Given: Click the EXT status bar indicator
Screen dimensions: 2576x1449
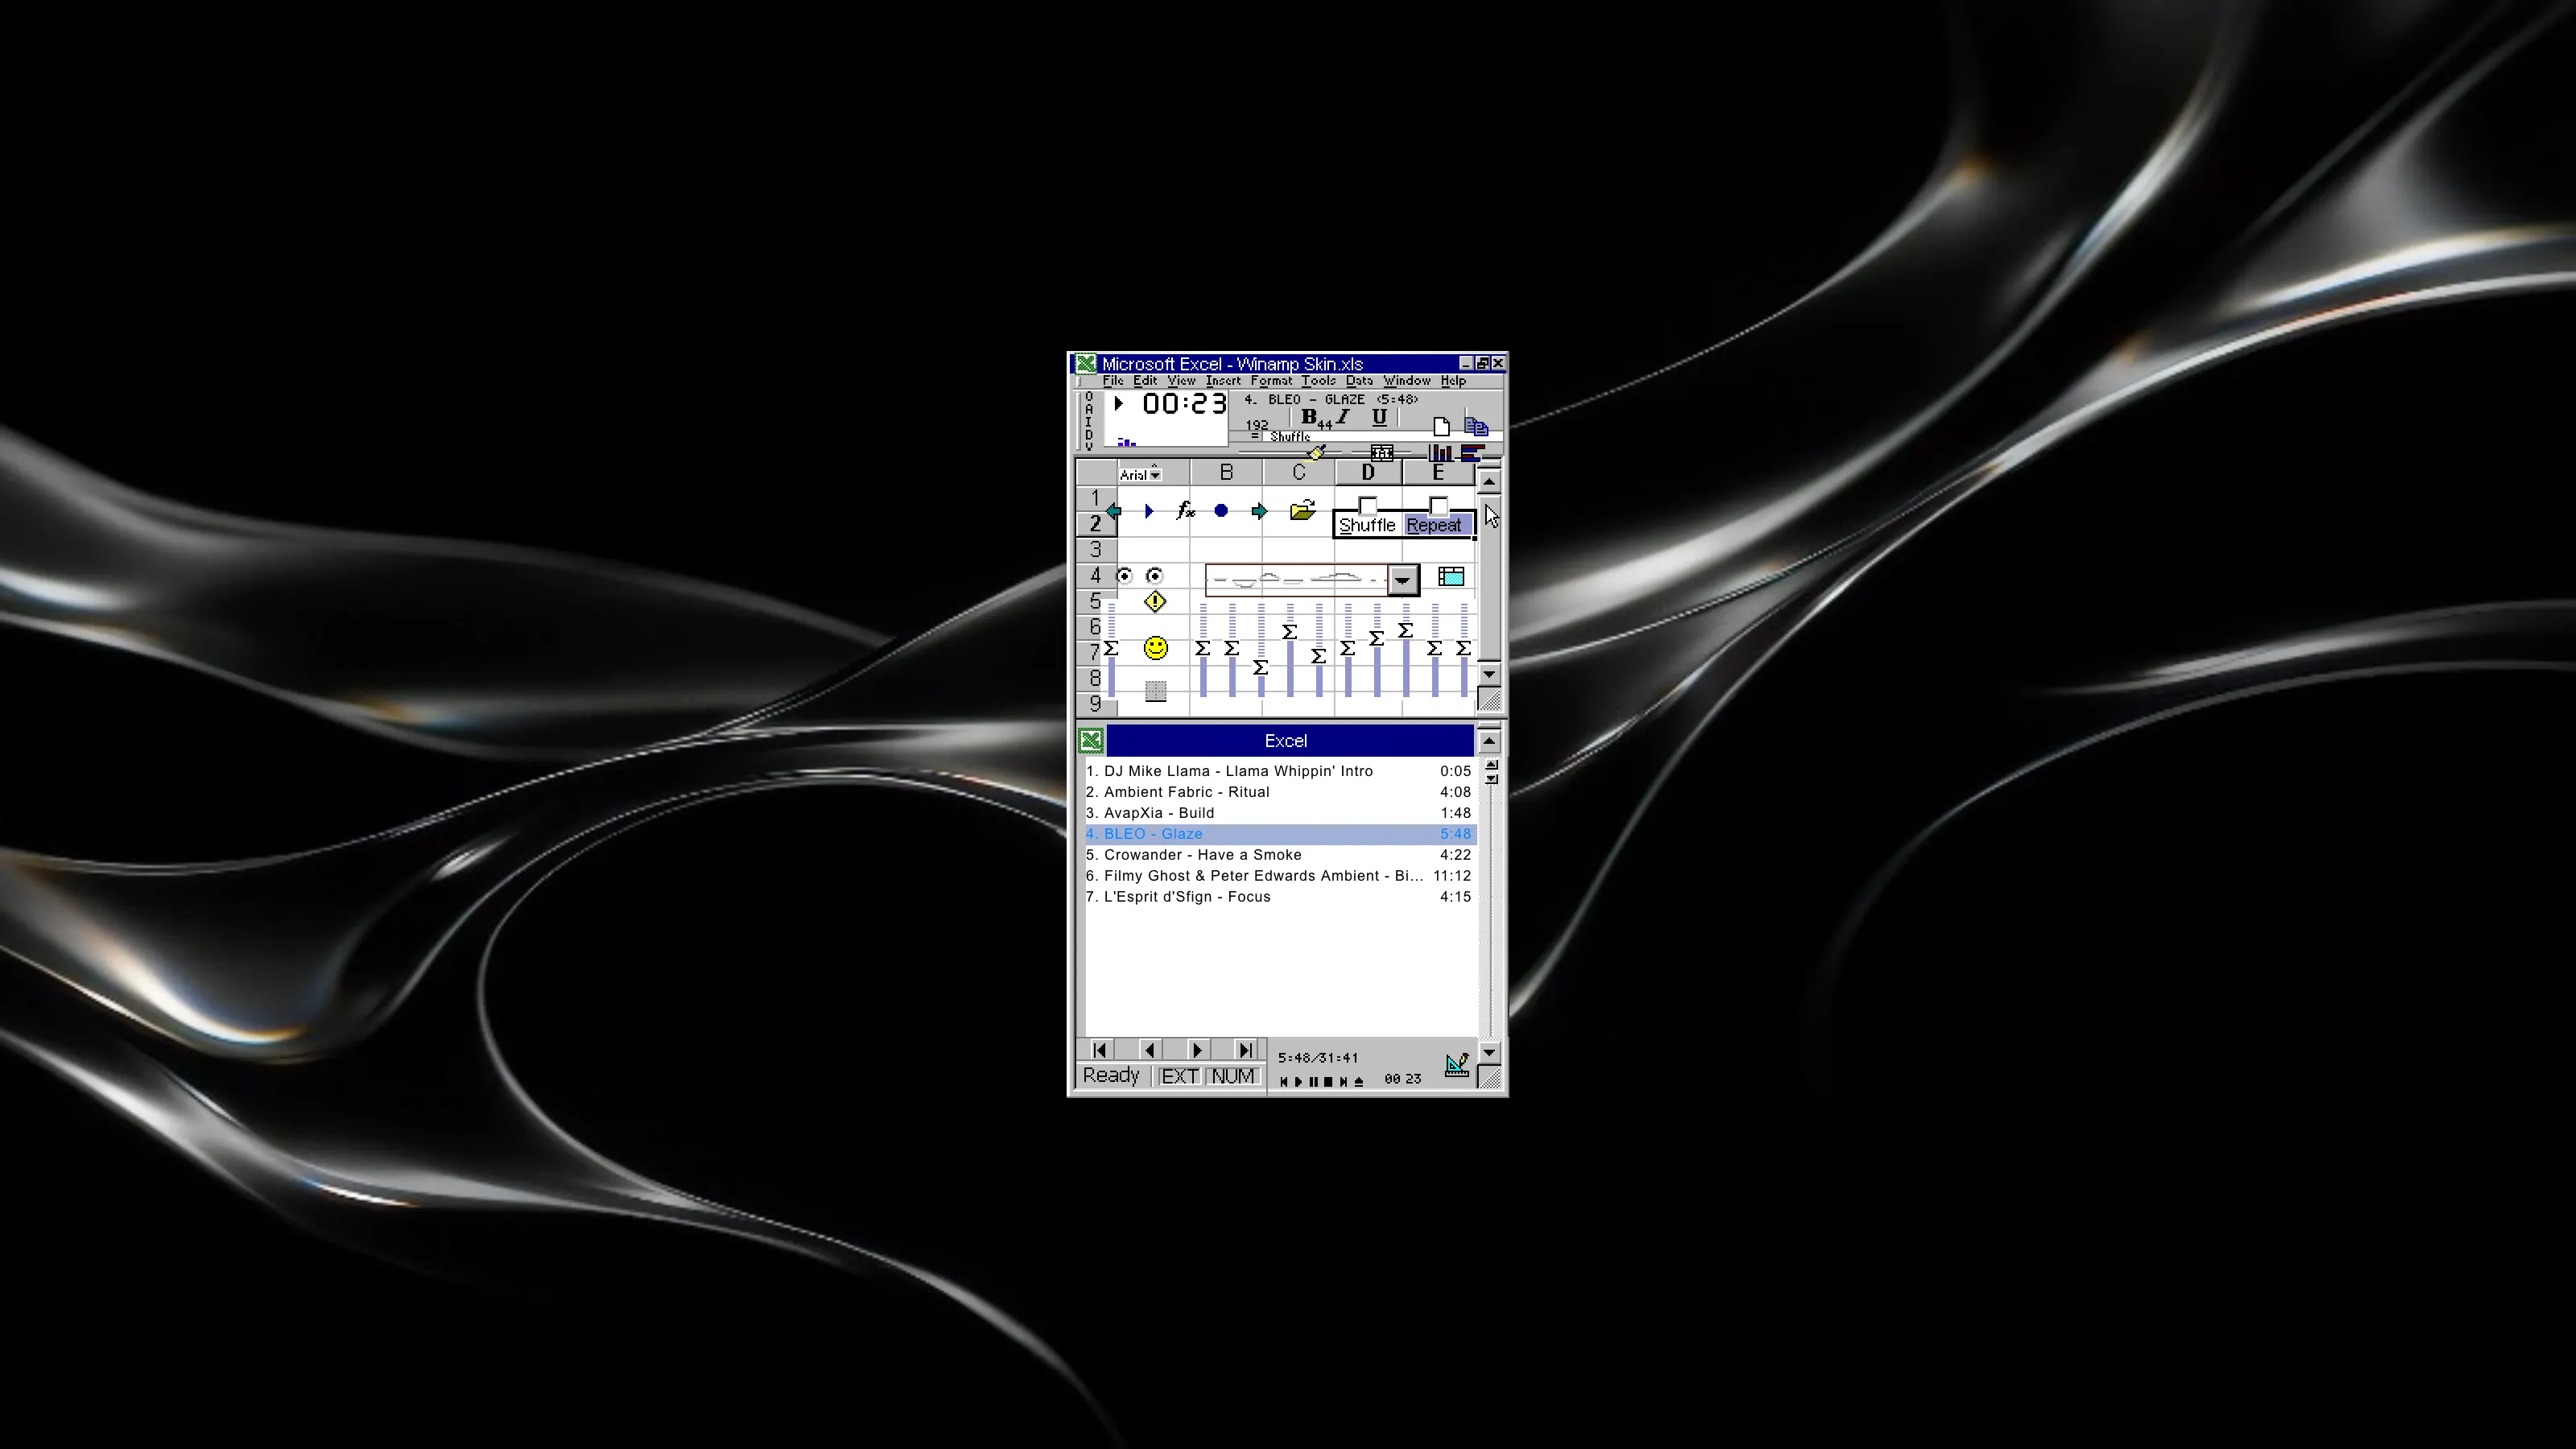Looking at the screenshot, I should [1179, 1076].
